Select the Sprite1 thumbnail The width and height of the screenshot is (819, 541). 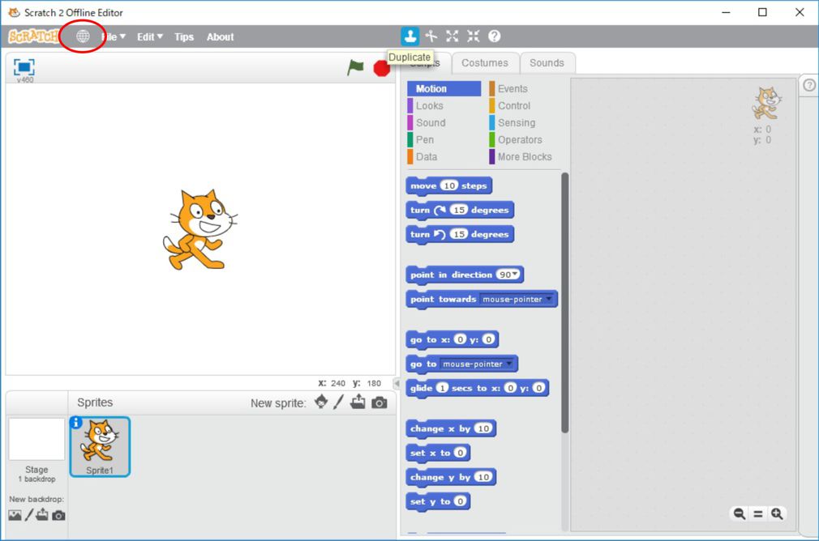pos(100,446)
